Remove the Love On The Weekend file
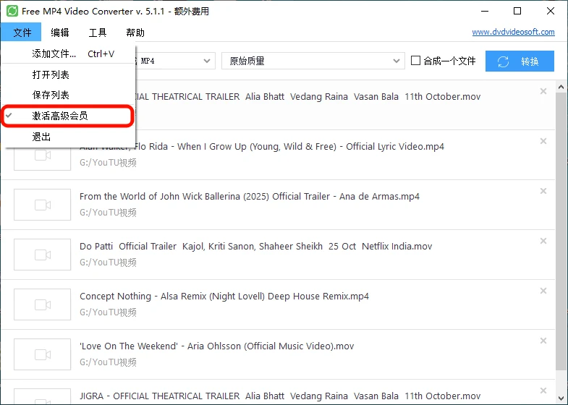This screenshot has width=568, height=405. (x=543, y=341)
